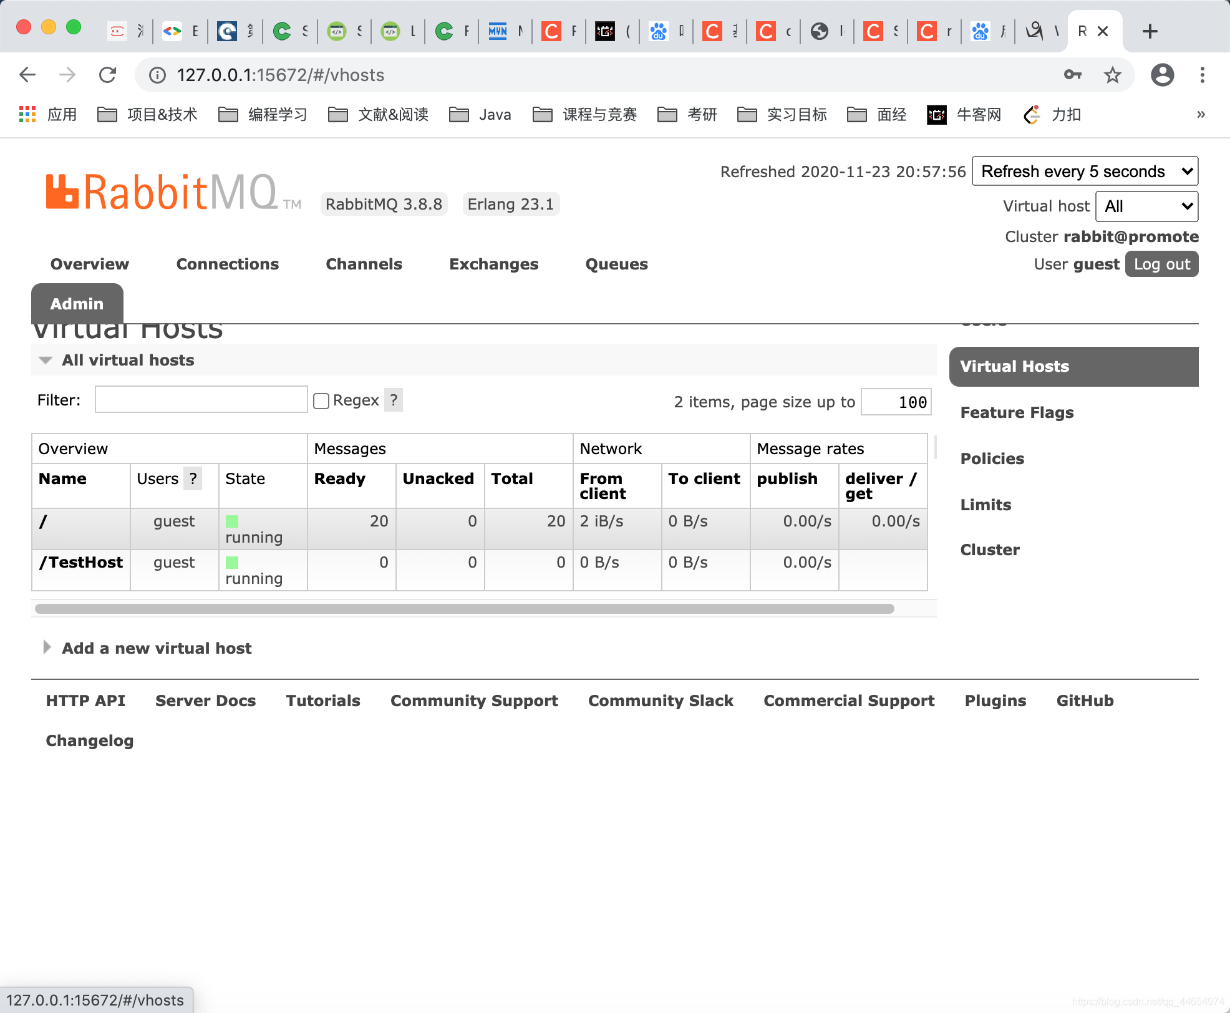This screenshot has height=1013, width=1230.
Task: Open the Chrome three-dot menu
Action: click(x=1203, y=75)
